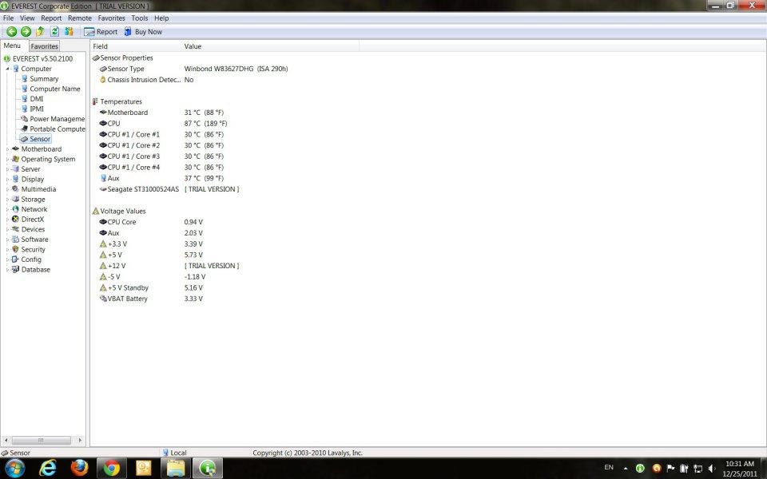The height and width of the screenshot is (479, 767).
Task: Click the Database icon in the tree
Action: click(x=15, y=269)
